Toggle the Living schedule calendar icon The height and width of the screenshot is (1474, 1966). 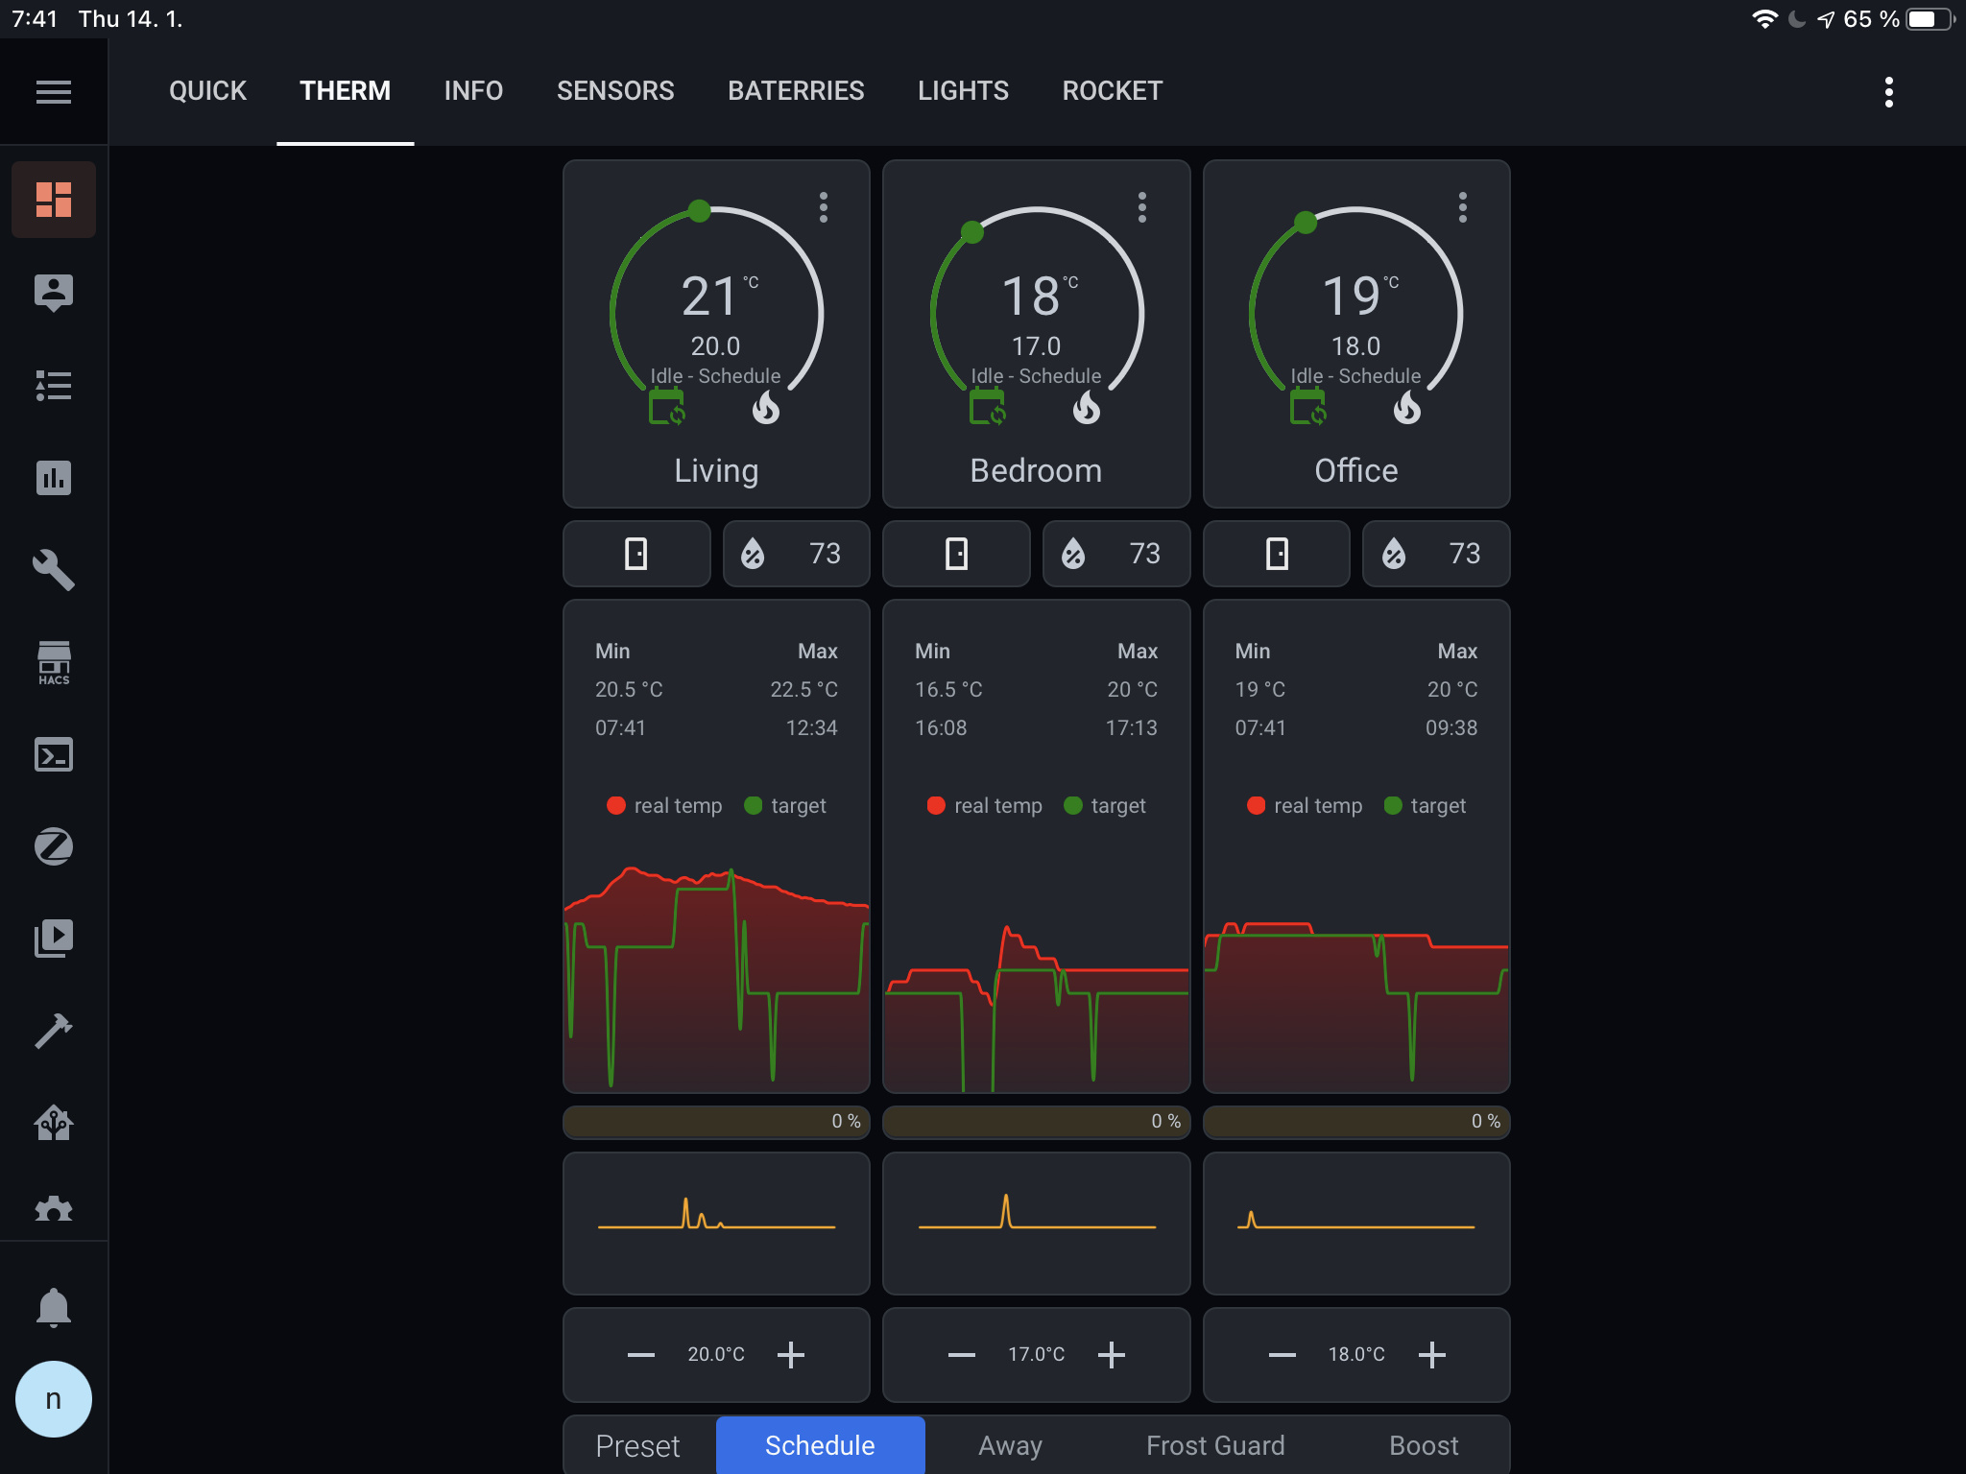point(667,409)
